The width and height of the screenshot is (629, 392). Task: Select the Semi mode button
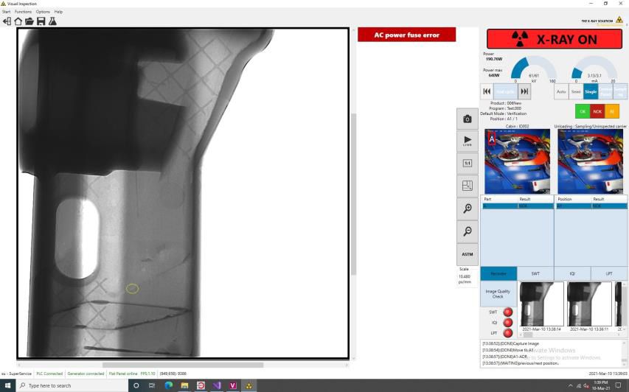click(576, 91)
